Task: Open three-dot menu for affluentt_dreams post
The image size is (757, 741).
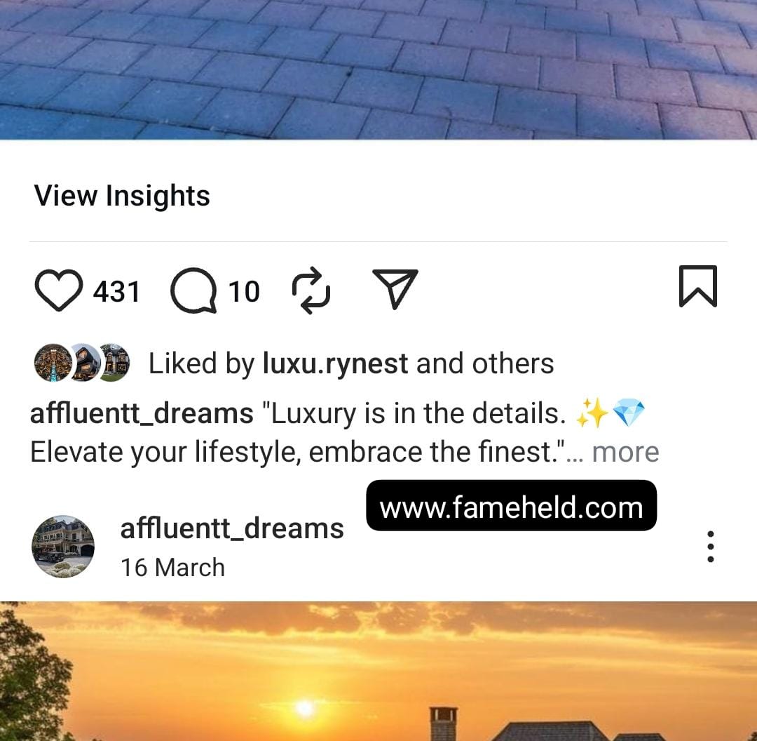Action: (711, 546)
